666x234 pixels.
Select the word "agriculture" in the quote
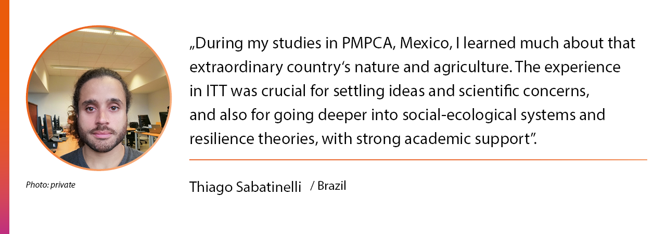tap(475, 68)
